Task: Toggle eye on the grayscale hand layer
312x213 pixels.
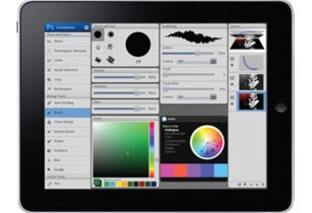Action: (x=232, y=84)
